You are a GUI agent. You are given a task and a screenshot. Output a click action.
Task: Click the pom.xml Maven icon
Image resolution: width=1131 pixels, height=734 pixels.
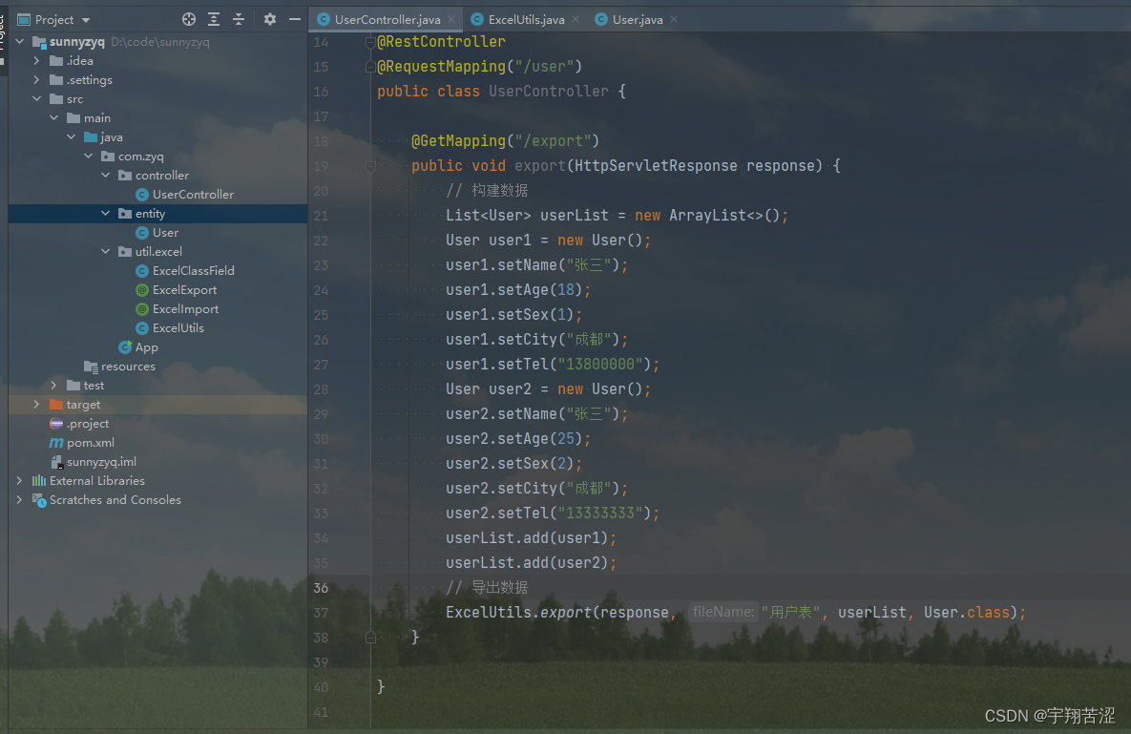[56, 443]
